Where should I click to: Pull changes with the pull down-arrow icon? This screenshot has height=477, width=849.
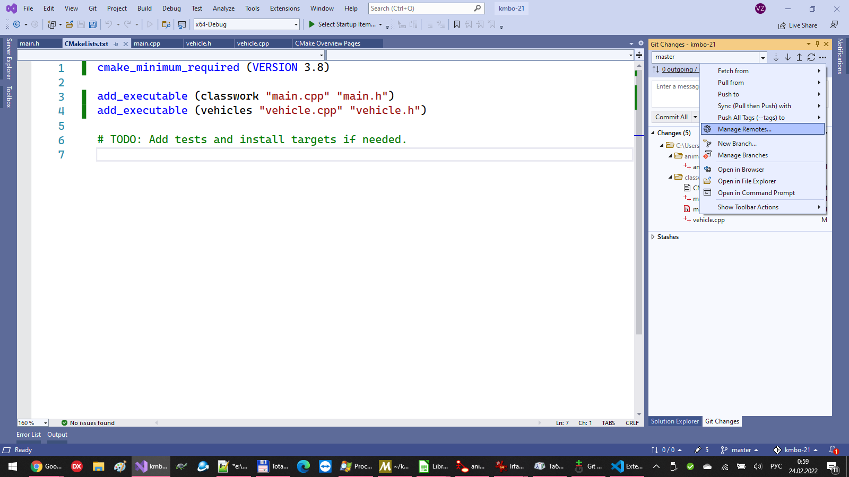pyautogui.click(x=787, y=57)
